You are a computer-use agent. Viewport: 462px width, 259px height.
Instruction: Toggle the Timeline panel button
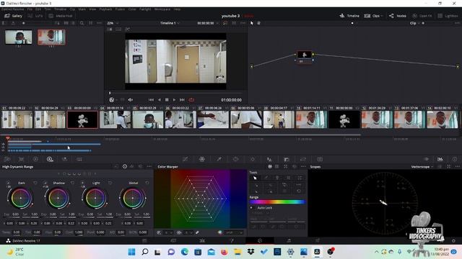(x=349, y=16)
